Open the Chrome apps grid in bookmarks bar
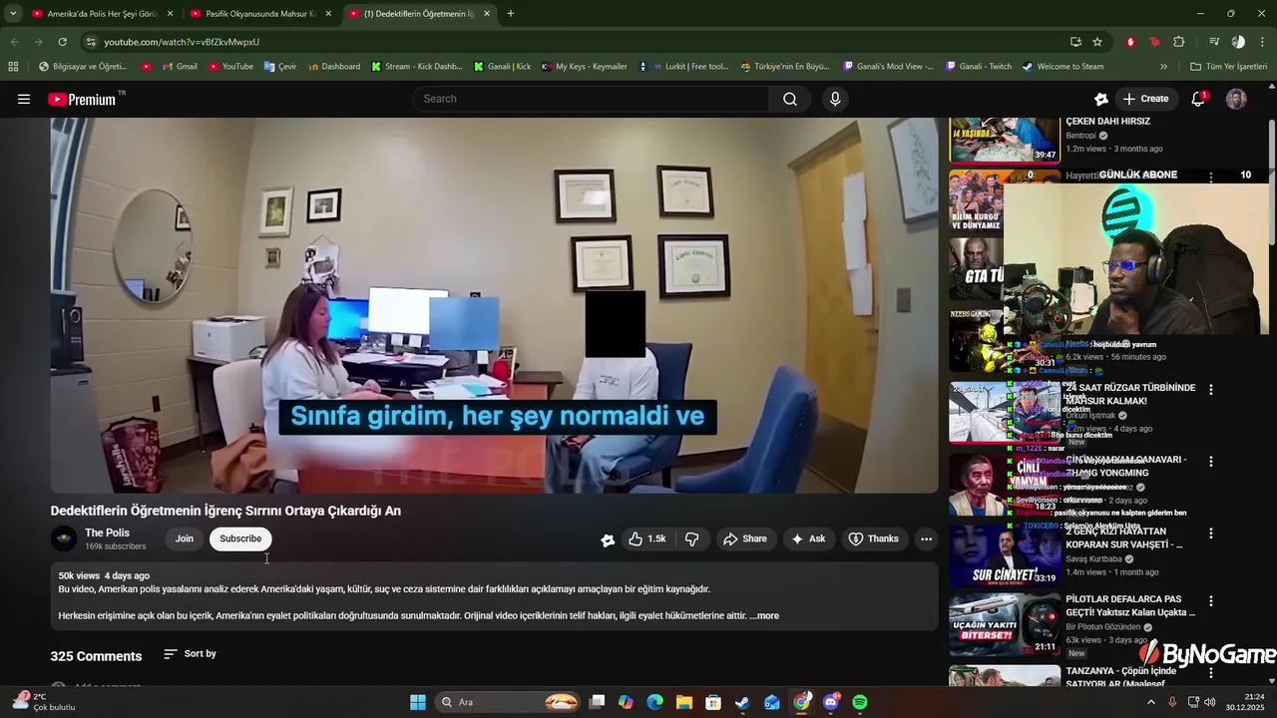This screenshot has height=718, width=1277. click(13, 67)
